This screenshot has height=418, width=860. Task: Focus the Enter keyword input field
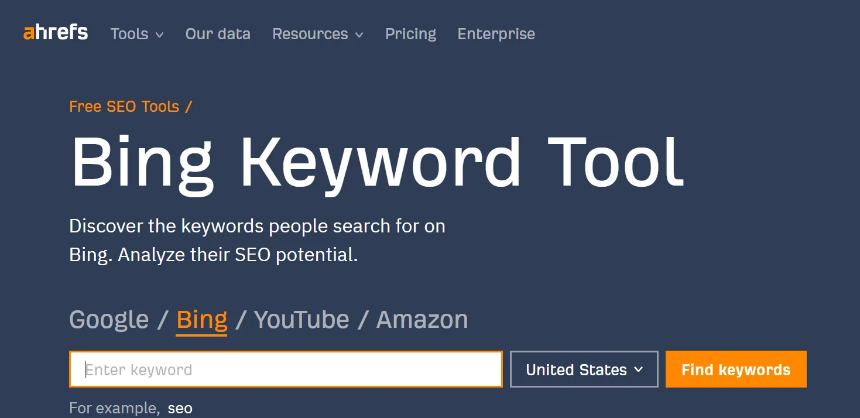pyautogui.click(x=286, y=369)
